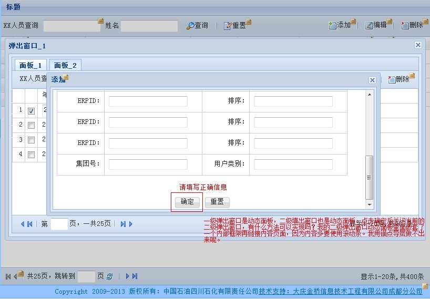Image resolution: width=430 pixels, height=299 pixels.
Task: Select the checkbox in table row 4
Action: pyautogui.click(x=31, y=154)
